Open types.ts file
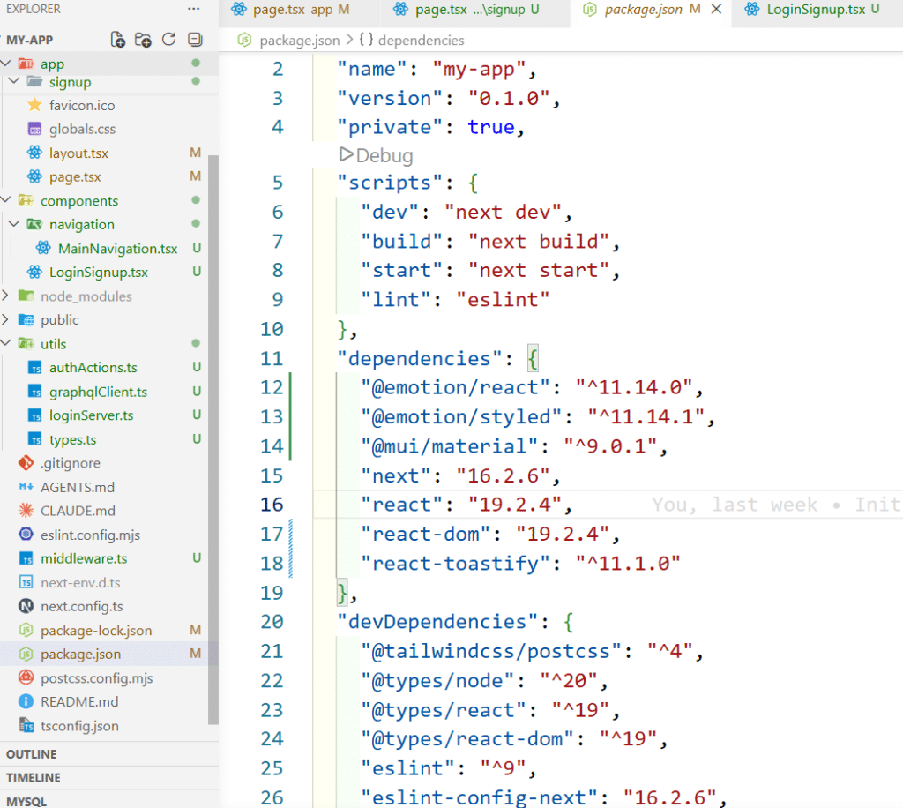 tap(72, 439)
